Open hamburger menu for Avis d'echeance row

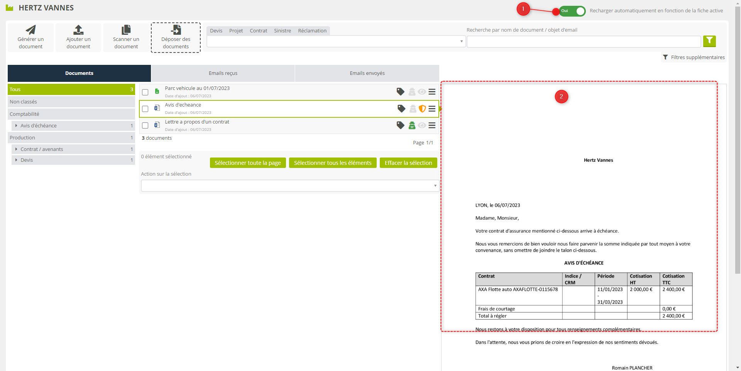[432, 109]
